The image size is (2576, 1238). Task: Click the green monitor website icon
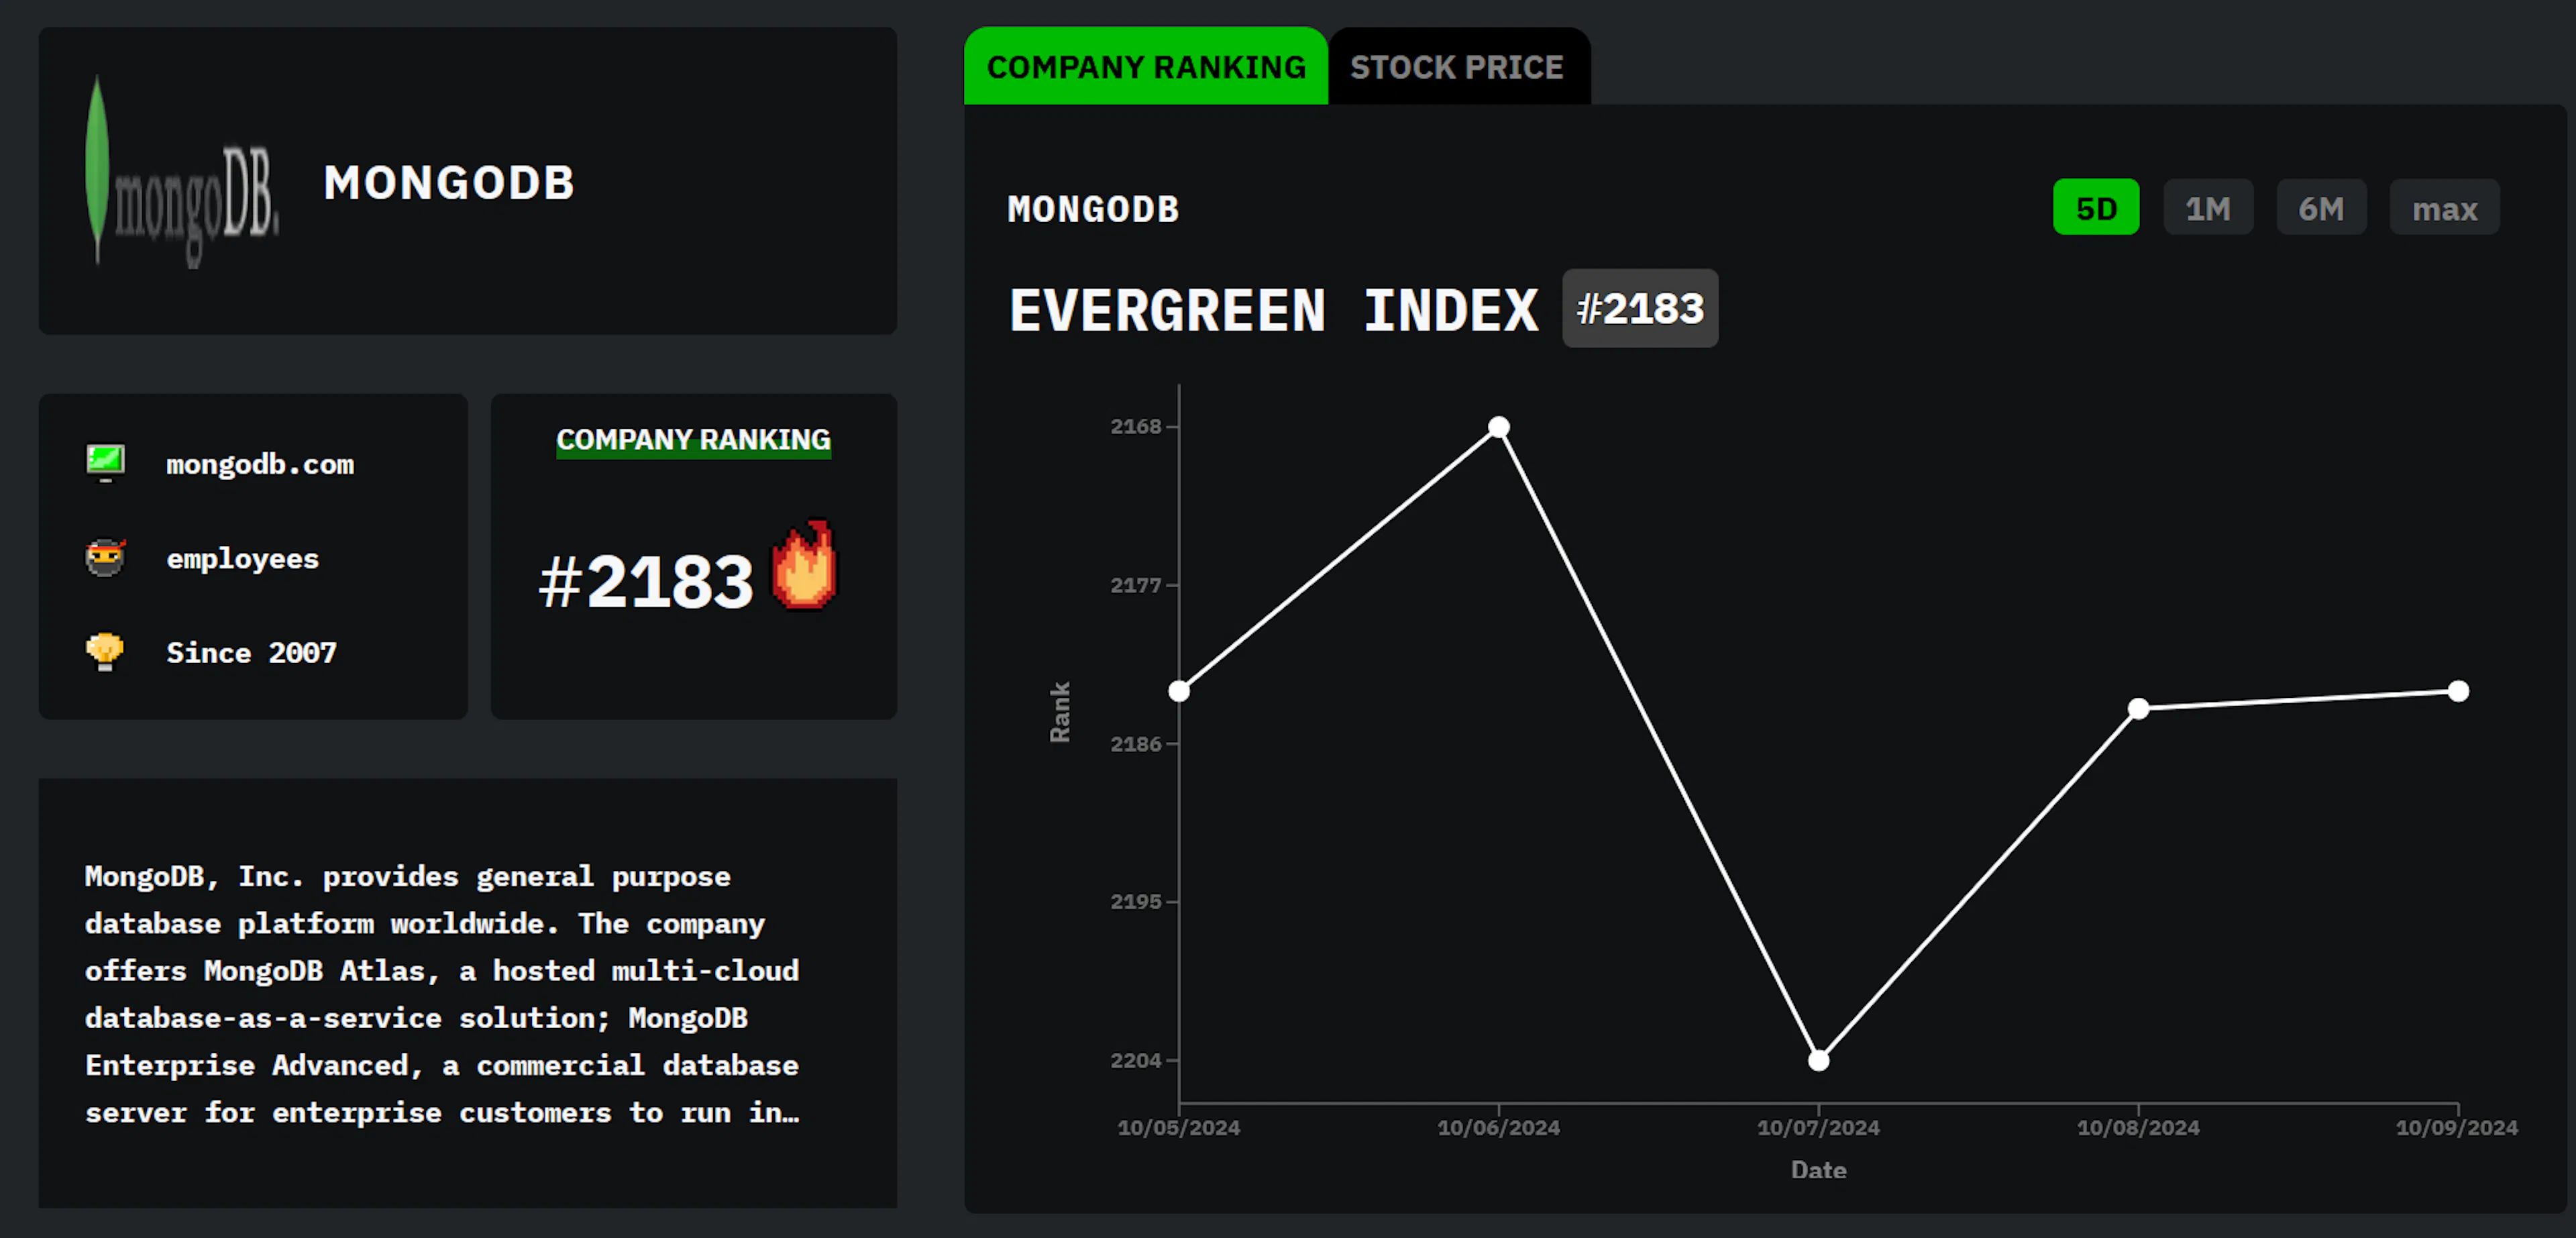(105, 463)
